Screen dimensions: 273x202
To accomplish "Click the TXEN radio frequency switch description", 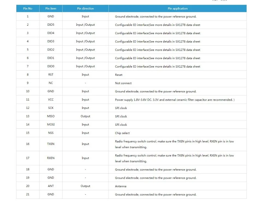I will [x=174, y=144].
